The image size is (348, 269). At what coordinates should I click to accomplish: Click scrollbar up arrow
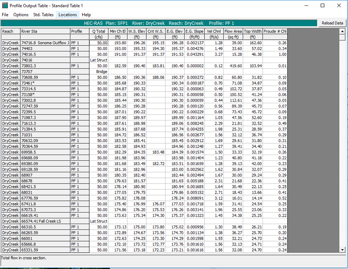point(342,31)
